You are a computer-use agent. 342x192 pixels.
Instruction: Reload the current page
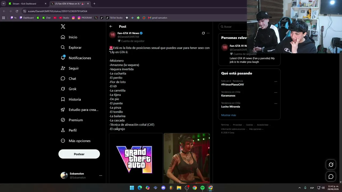coord(17,11)
